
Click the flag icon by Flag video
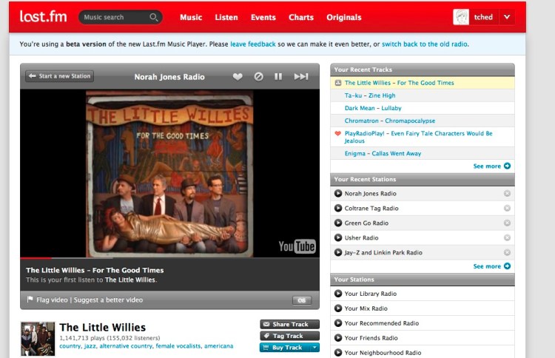click(30, 300)
